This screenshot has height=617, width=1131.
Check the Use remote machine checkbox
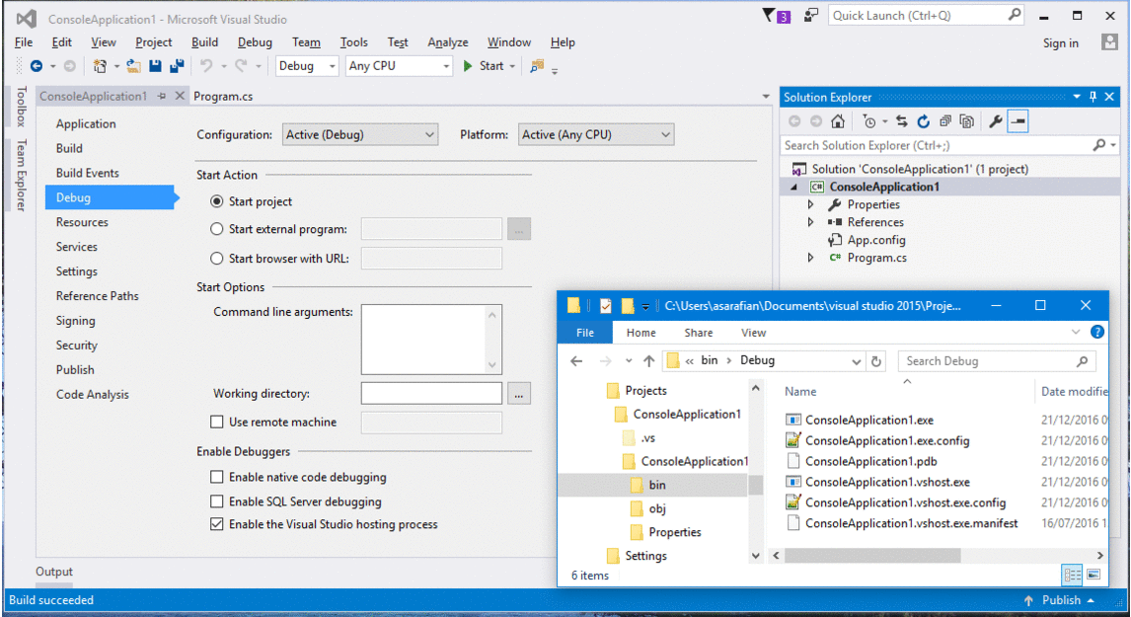tap(216, 422)
